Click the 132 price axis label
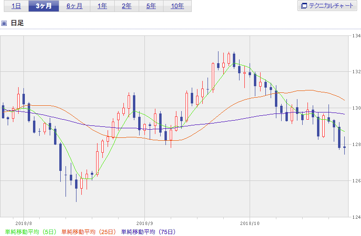Image resolution: width=361 pixels, height=236 pixels. (x=356, y=72)
